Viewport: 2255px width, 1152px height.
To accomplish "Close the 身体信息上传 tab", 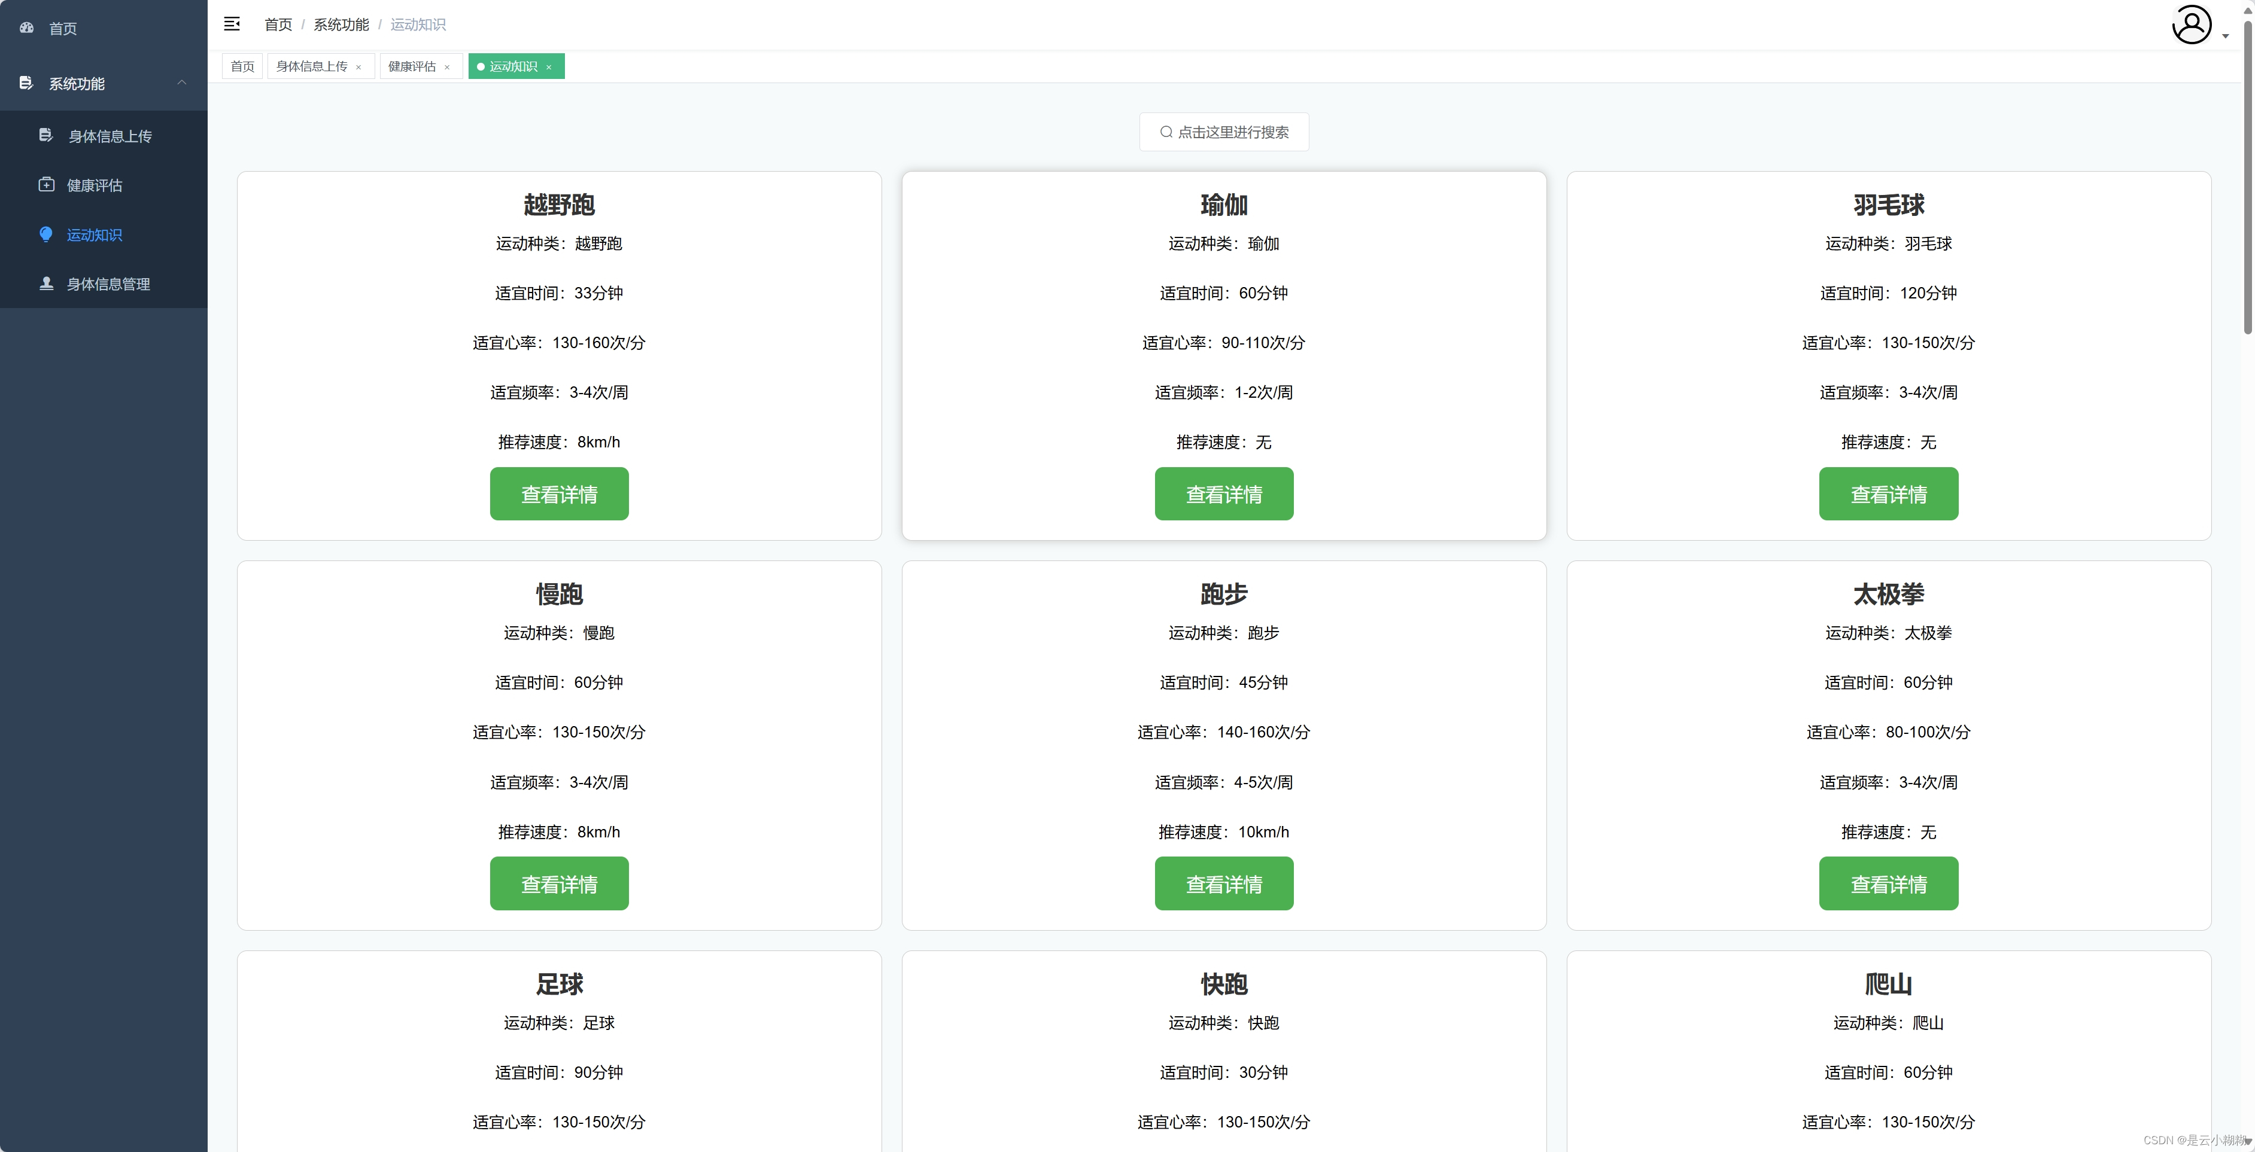I will click(359, 68).
